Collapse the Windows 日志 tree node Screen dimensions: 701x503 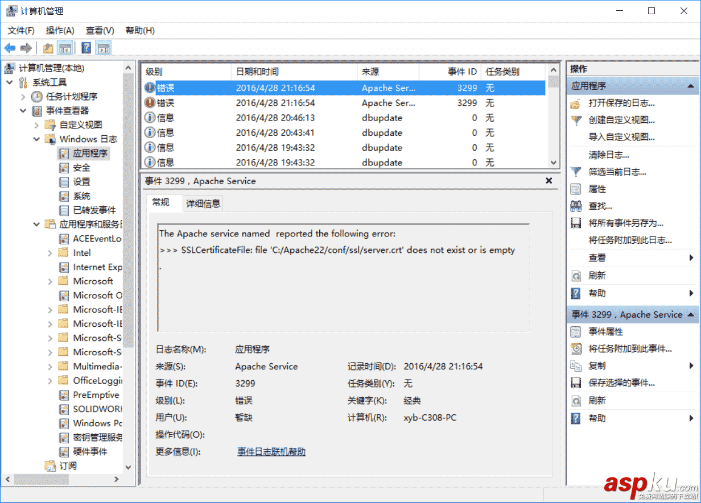pyautogui.click(x=37, y=139)
